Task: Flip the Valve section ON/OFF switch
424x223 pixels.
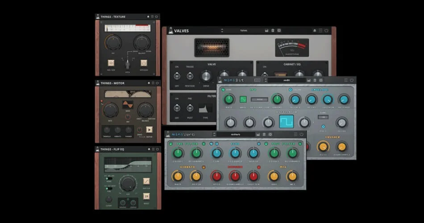Action: 177,76
